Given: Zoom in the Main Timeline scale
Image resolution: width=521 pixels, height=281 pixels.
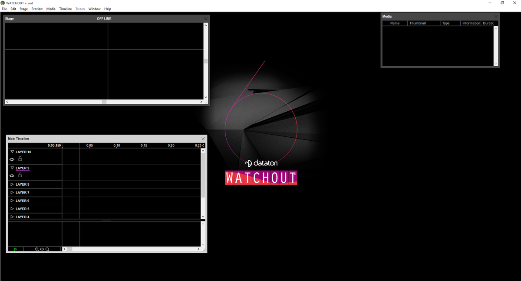Looking at the screenshot, I should click(47, 249).
